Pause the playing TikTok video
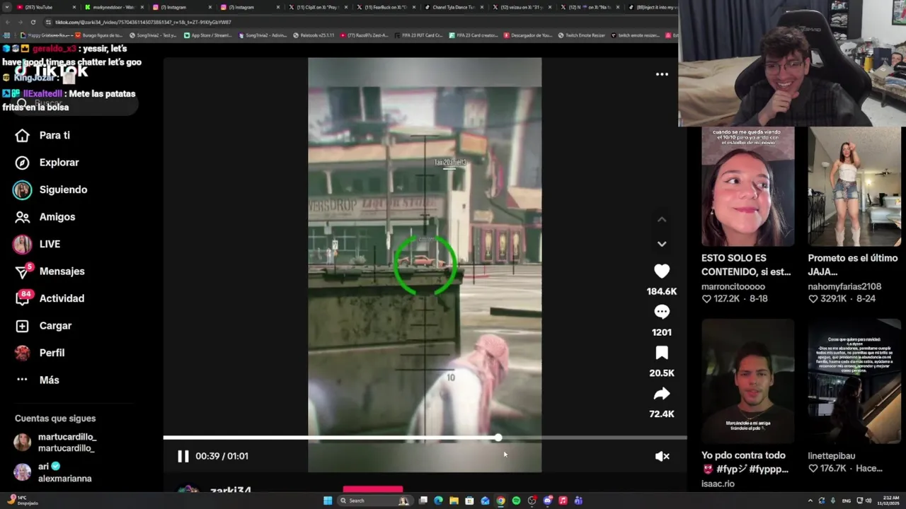Screen dimensions: 906x509 point(183,456)
